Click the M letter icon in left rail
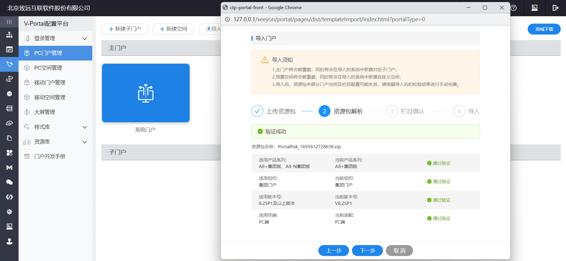566x261 pixels. tap(9, 167)
